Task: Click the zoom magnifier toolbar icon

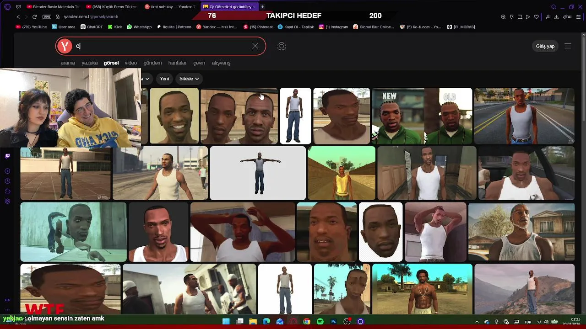Action: click(503, 17)
